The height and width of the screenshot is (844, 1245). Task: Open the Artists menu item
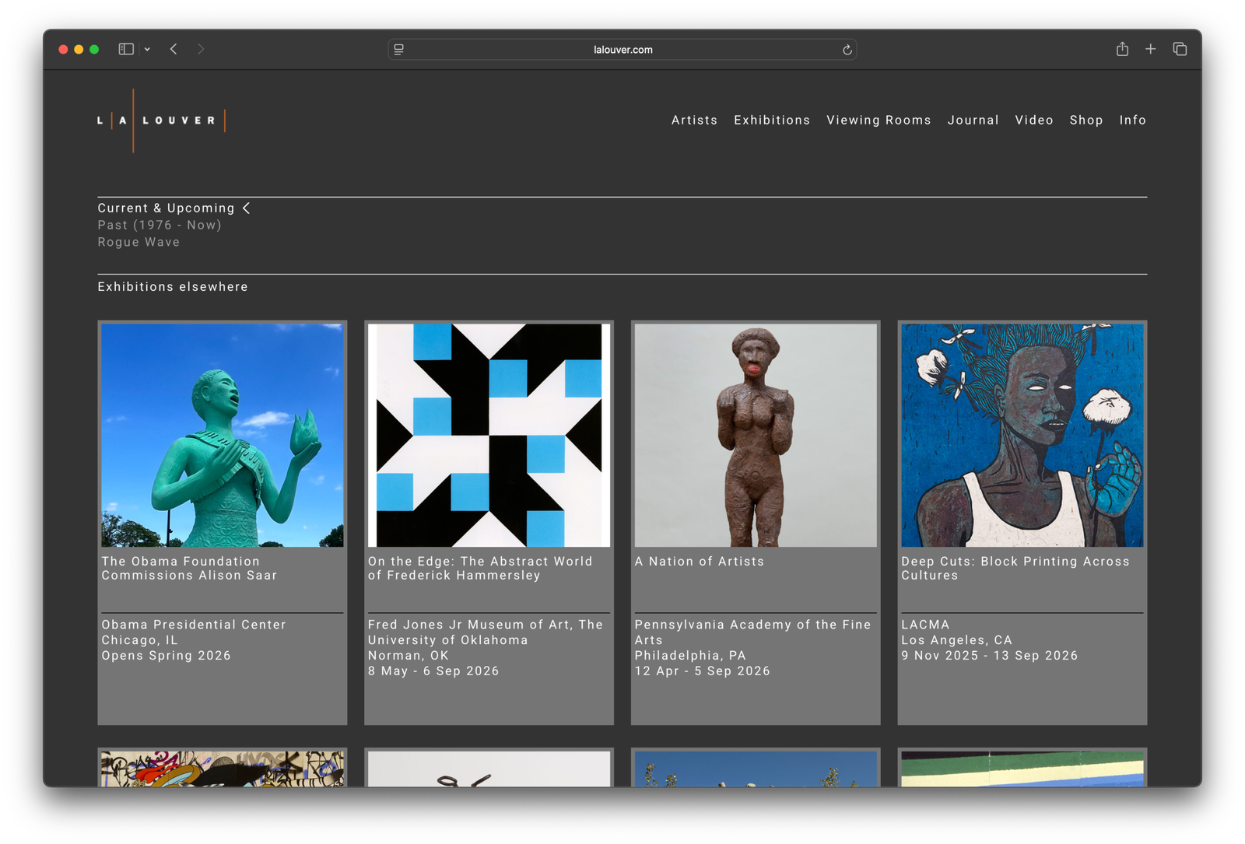point(694,120)
